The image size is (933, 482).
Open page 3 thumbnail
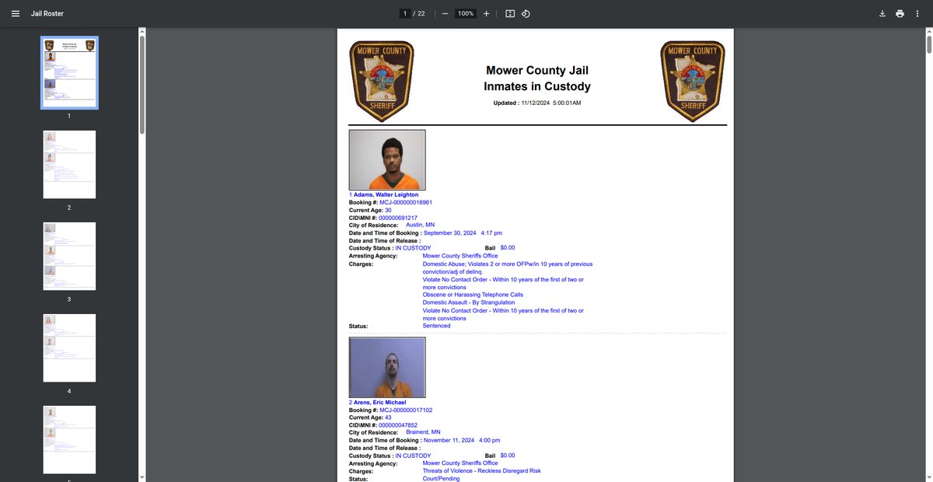click(x=69, y=256)
